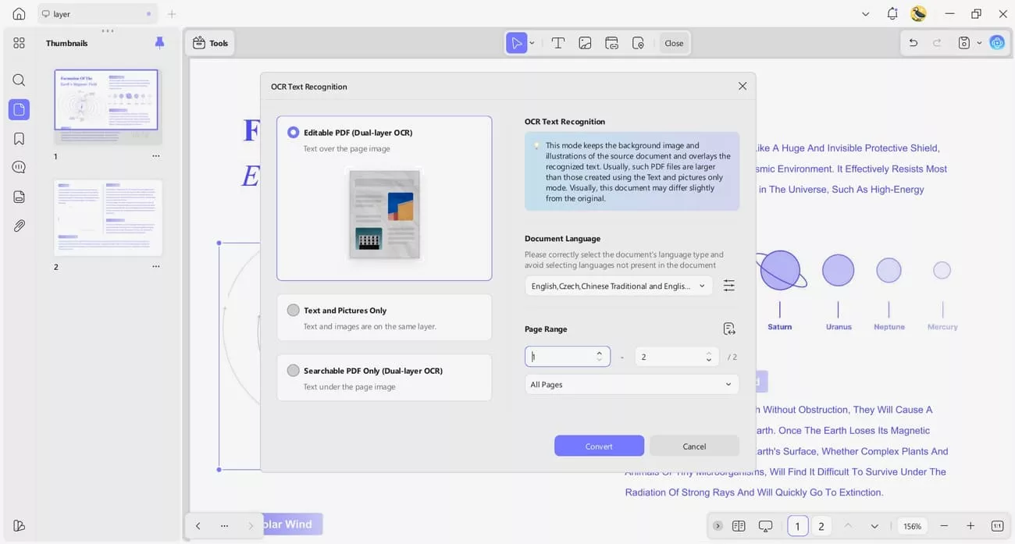Select the page 2 thumbnail
The width and height of the screenshot is (1015, 544).
coord(108,218)
